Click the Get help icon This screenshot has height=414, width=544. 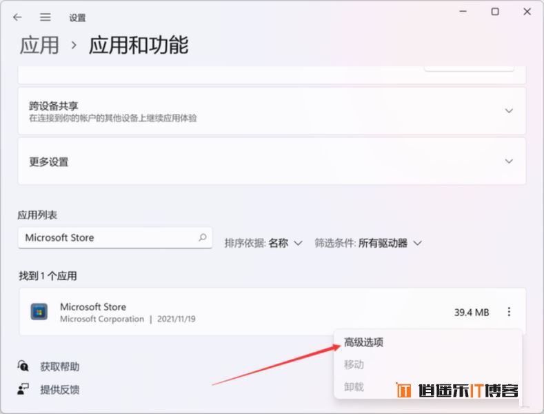(x=23, y=366)
